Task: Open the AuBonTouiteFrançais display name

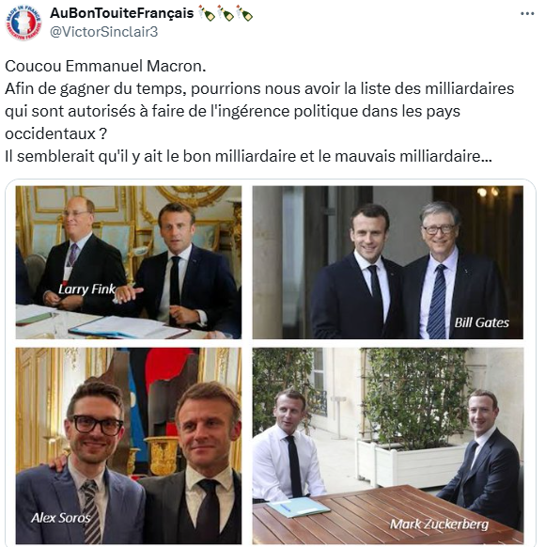Action: [x=122, y=13]
